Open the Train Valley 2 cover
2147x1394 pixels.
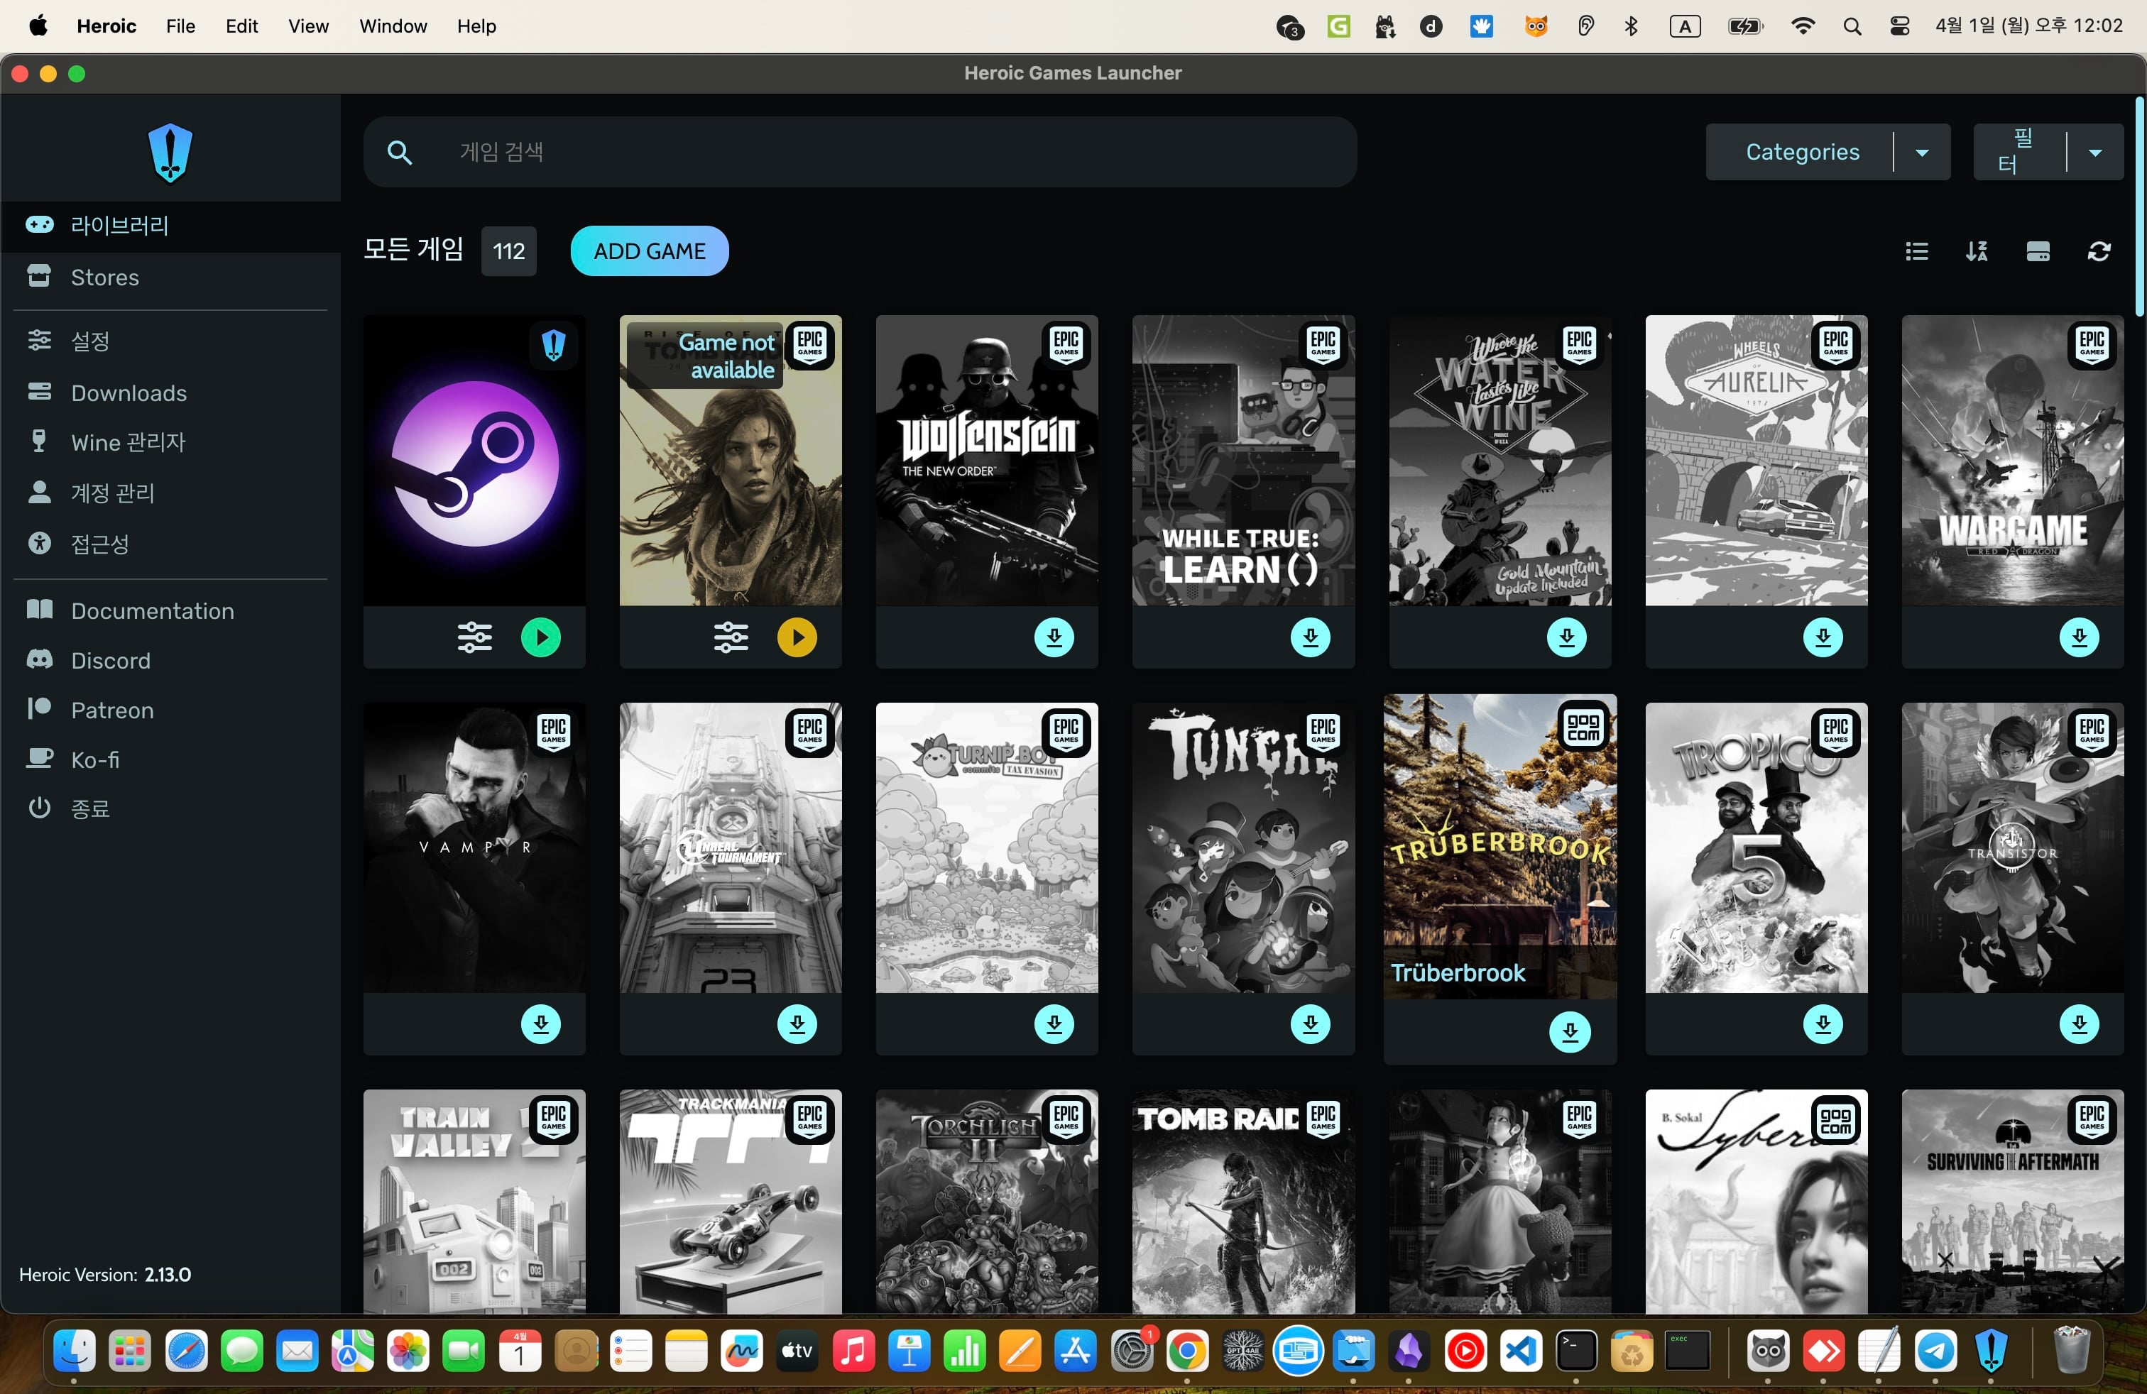474,1201
